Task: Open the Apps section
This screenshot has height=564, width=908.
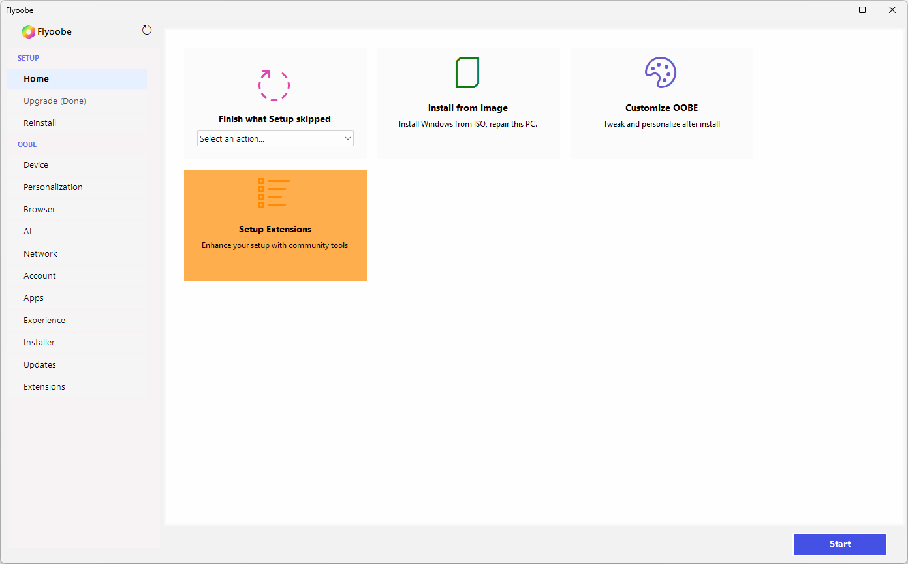Action: 33,298
